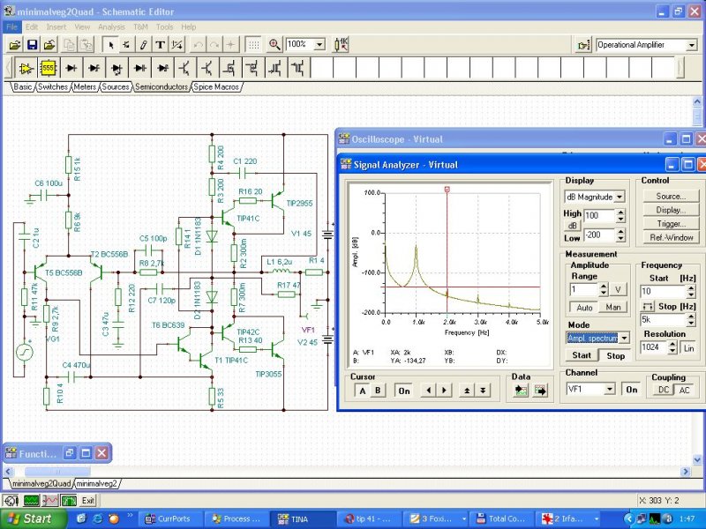Move cursor left with arrow button

tap(429, 391)
